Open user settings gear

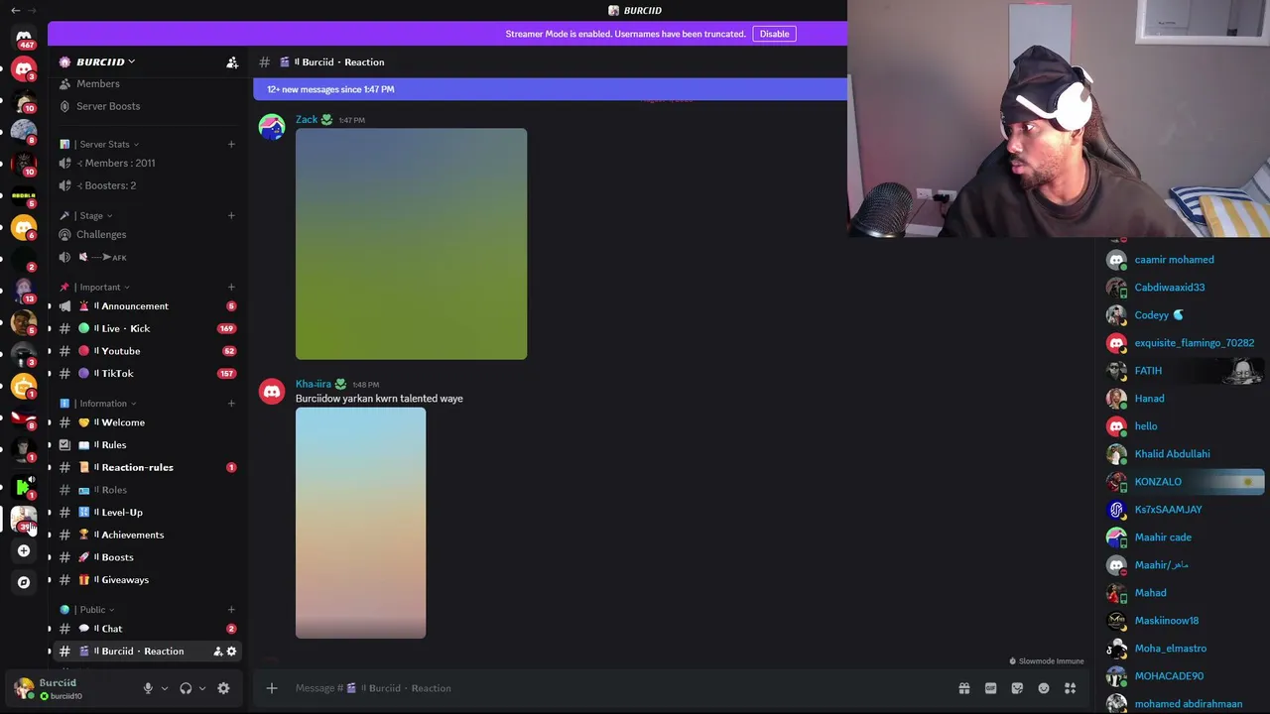coord(223,688)
